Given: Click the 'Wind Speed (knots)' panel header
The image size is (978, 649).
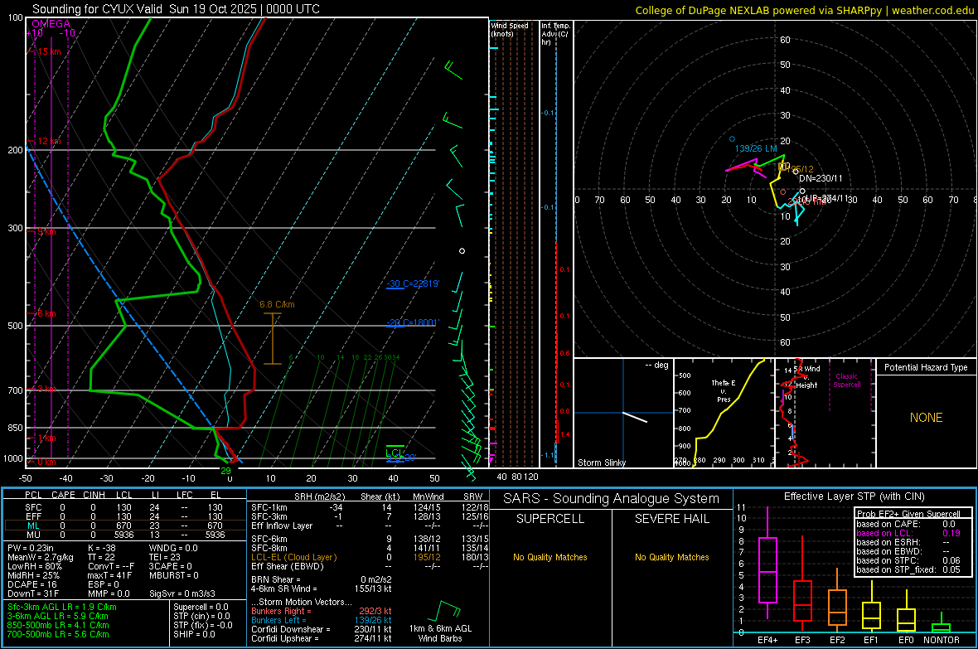Looking at the screenshot, I should click(510, 29).
